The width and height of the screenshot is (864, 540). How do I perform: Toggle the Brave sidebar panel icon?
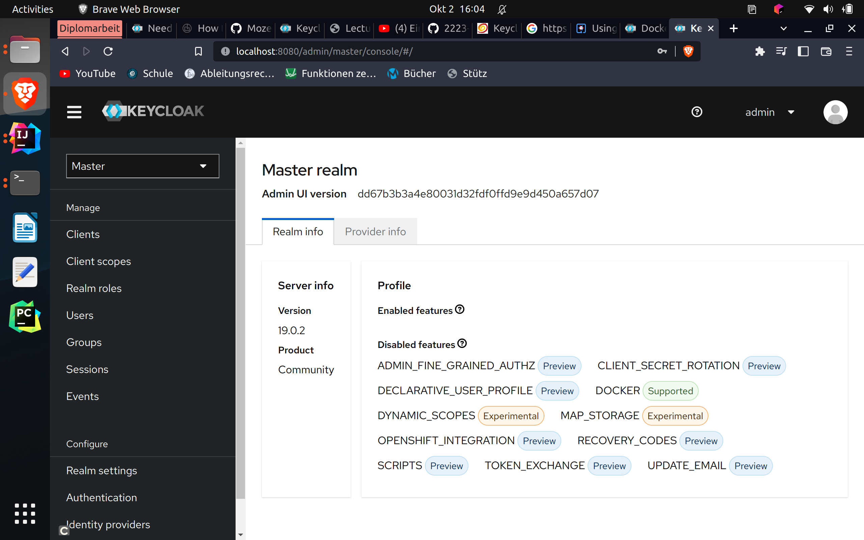pos(803,51)
